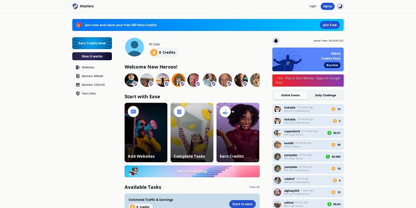Open Banners 125x125 sidebar item

93,85
